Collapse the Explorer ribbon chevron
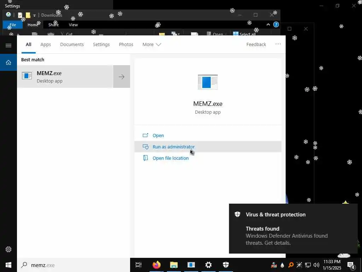The height and width of the screenshot is (272, 362). coord(268,24)
